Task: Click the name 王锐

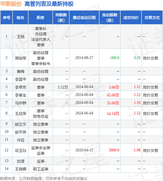Action: point(21,37)
